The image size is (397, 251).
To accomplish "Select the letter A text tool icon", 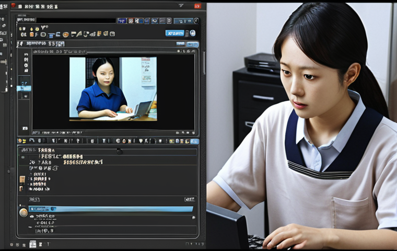I will click(x=79, y=34).
